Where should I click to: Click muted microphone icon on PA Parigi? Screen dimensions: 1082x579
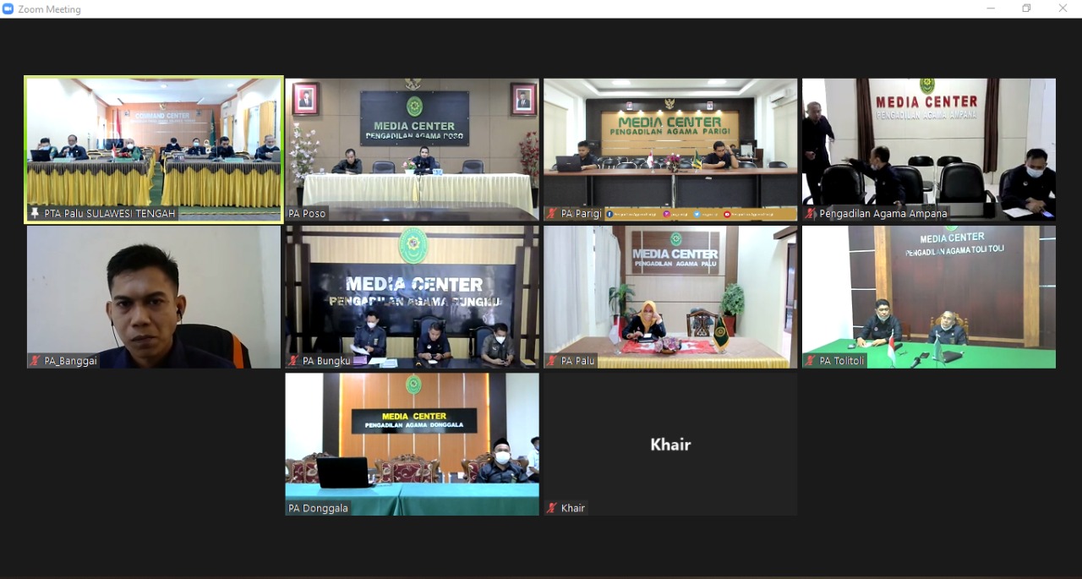click(552, 214)
